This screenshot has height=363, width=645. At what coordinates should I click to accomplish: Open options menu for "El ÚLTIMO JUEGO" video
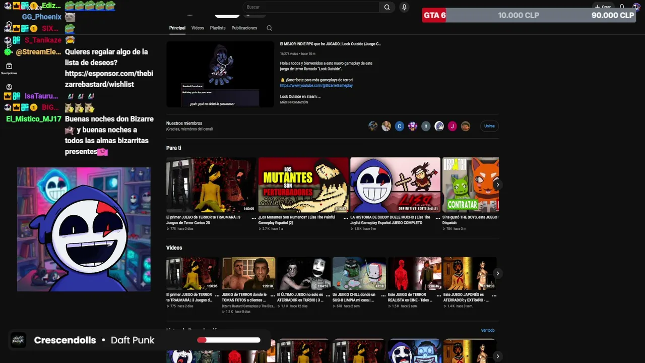coord(328,295)
